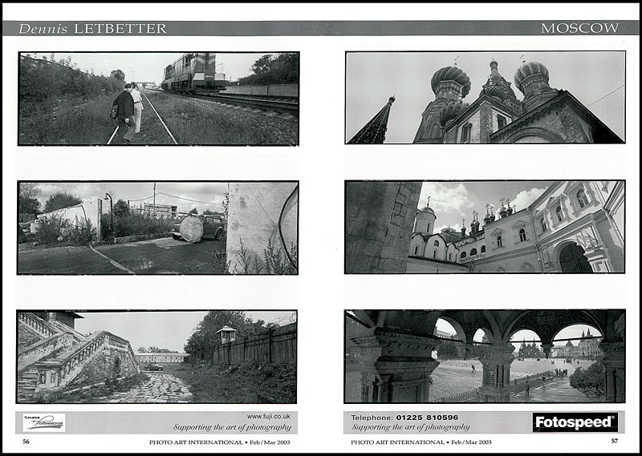Click page number 56

coord(26,441)
